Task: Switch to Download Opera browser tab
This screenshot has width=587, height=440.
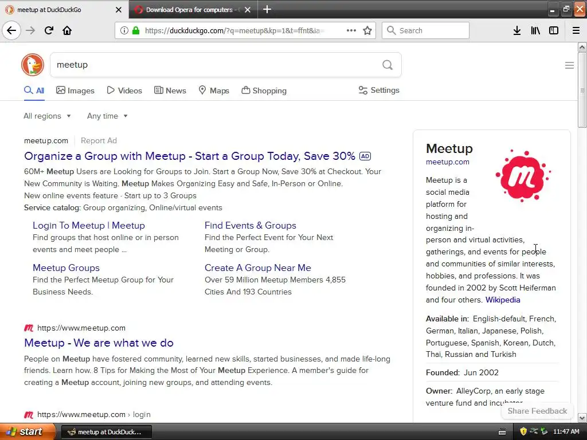Action: [193, 10]
